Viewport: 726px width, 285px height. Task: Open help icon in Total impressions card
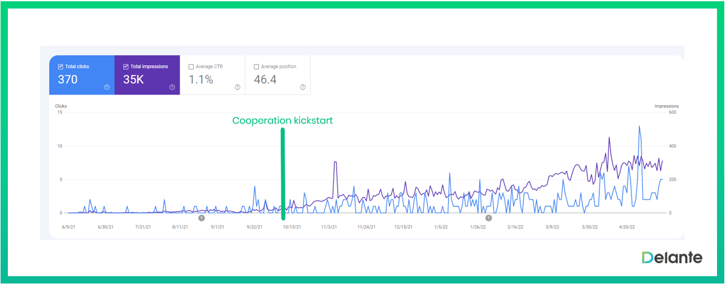(x=172, y=87)
